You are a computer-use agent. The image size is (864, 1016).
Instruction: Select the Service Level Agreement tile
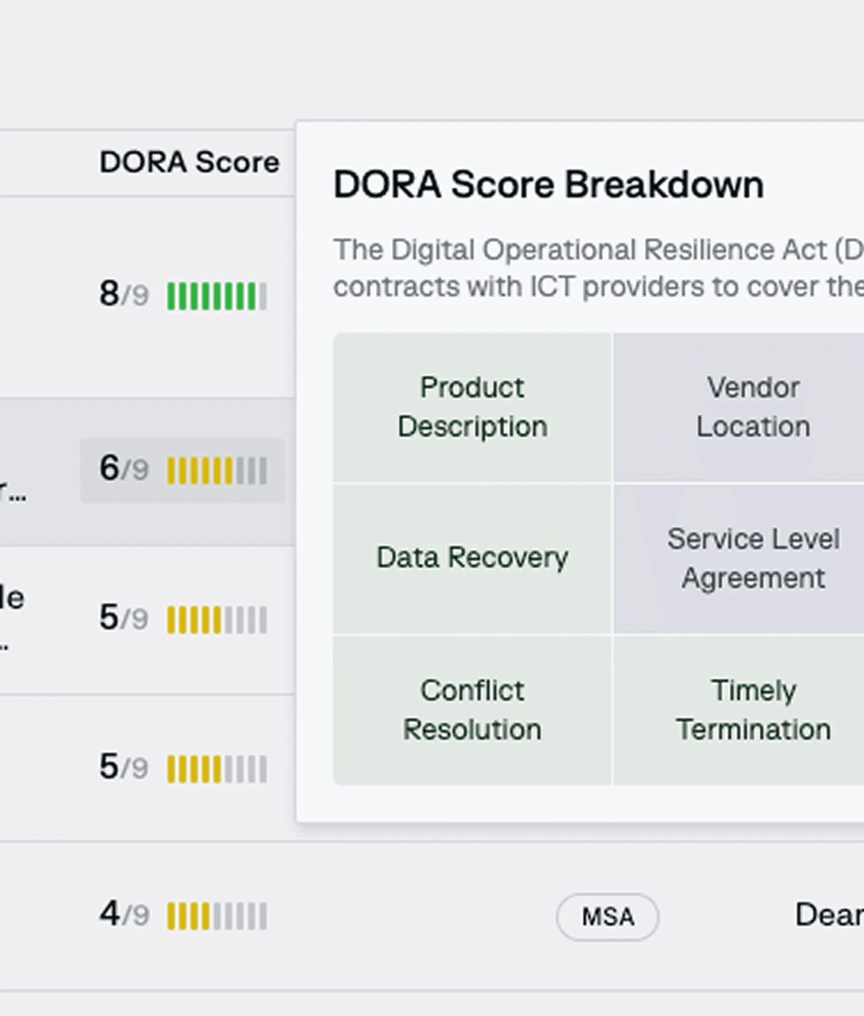click(739, 559)
